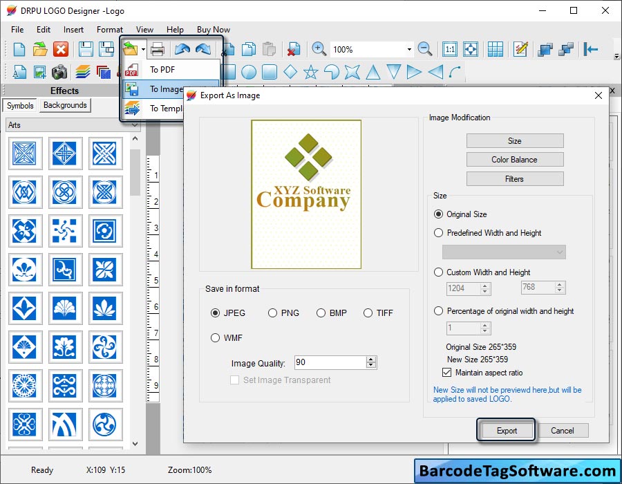Click the Print toolbar icon

pos(158,49)
